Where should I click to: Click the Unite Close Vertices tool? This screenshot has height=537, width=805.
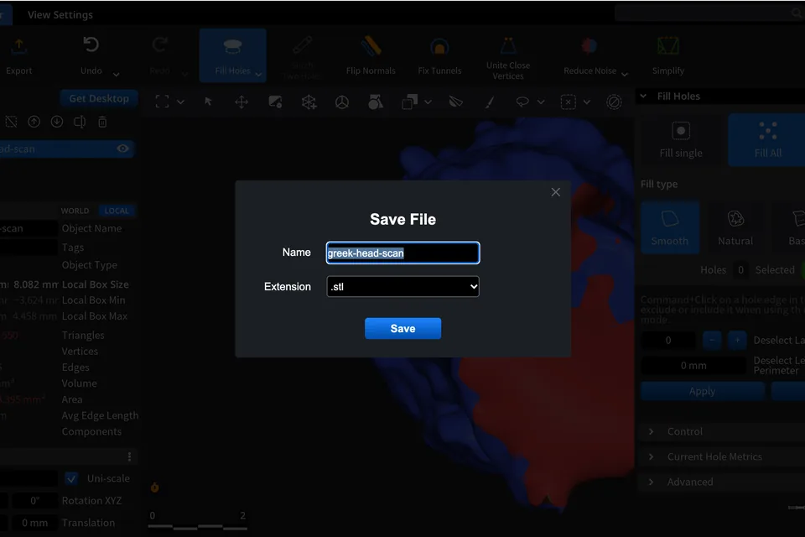pos(508,56)
